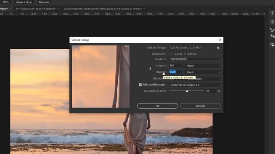275x154 pixels.
Task: Open the Brushes panel icon
Action: 272,36
